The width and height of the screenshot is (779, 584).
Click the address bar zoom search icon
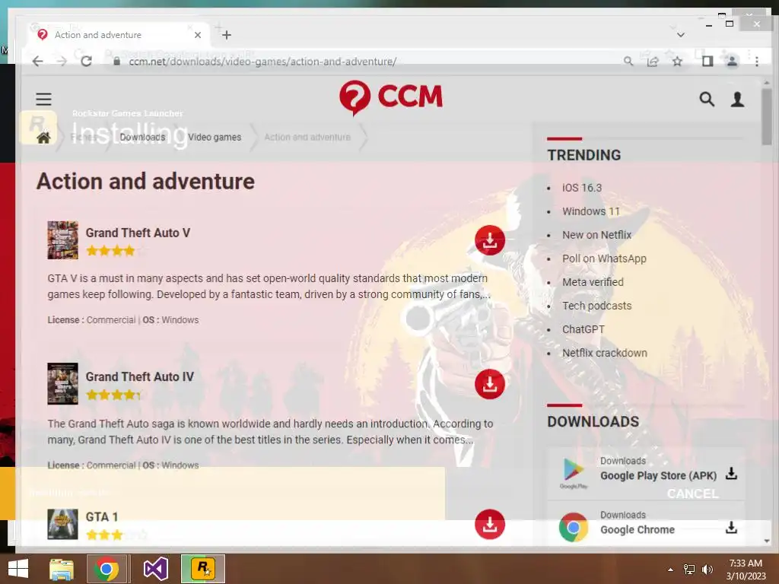coord(628,61)
